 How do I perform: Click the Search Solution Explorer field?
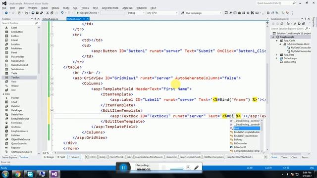coord(288,29)
